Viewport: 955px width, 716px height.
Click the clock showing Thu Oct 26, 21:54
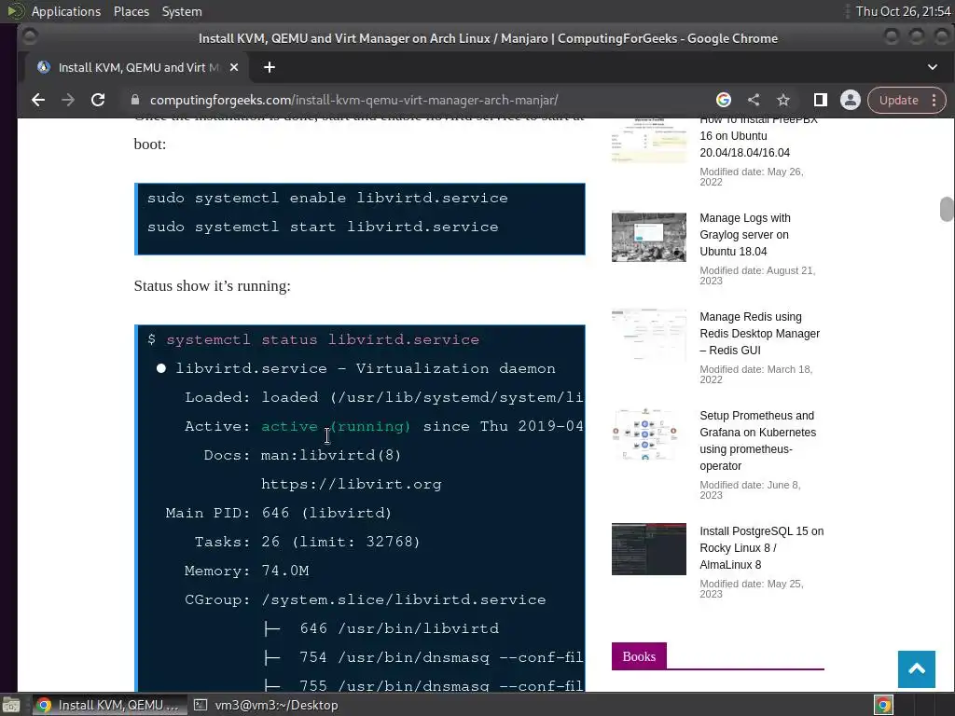[x=903, y=11]
